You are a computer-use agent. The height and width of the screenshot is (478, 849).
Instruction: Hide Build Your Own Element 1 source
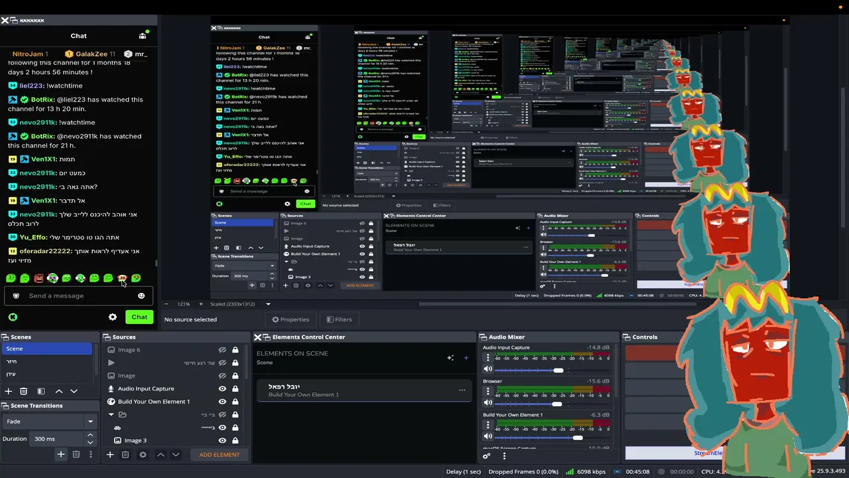222,402
